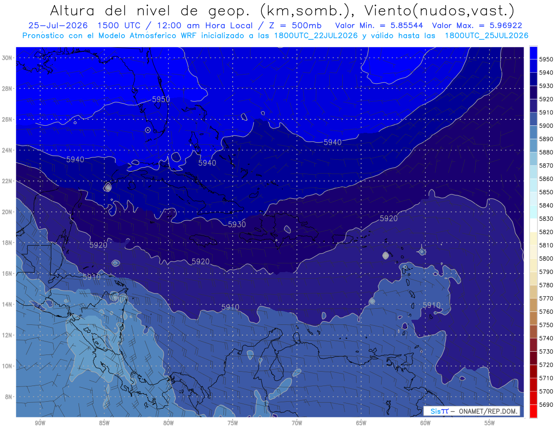Click the 5860 value on the color scale

point(546,179)
